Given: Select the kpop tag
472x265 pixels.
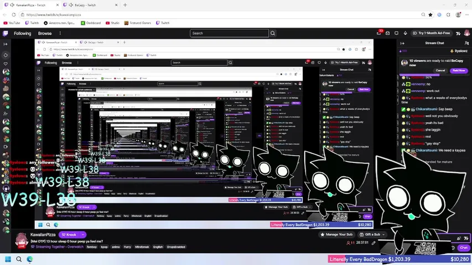Looking at the screenshot, I should [104, 247].
